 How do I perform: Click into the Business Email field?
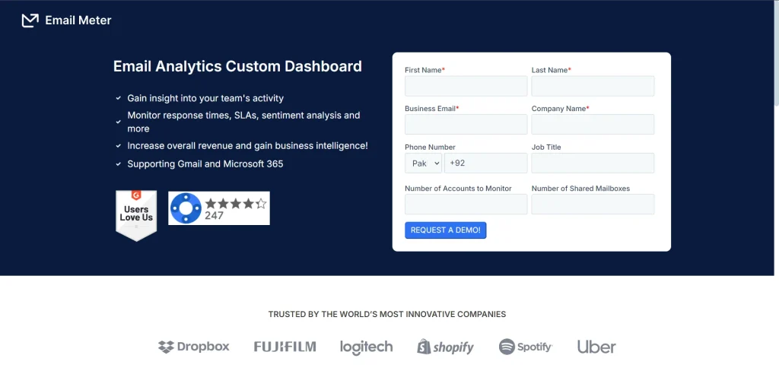point(466,124)
